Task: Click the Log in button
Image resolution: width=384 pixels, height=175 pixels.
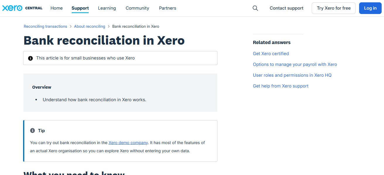Action: pyautogui.click(x=370, y=8)
